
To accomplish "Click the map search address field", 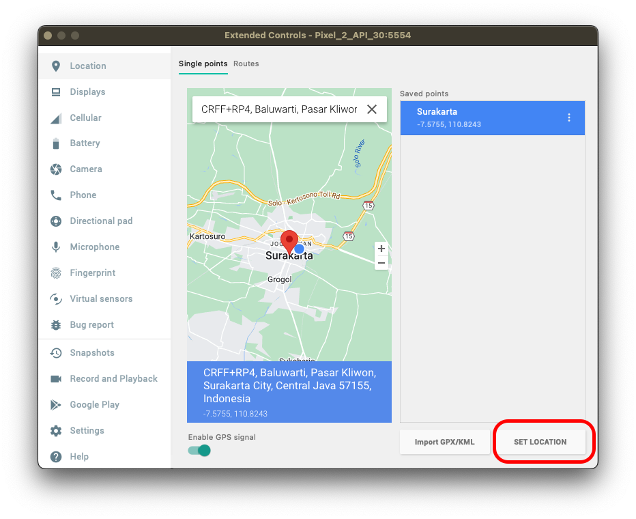I will tap(278, 109).
